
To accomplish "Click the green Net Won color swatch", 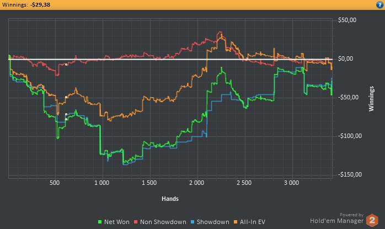I will pyautogui.click(x=100, y=222).
